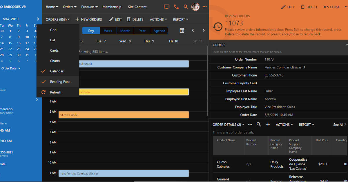Open the ORDERS (853) dropdown
The height and width of the screenshot is (182, 348).
(57, 19)
